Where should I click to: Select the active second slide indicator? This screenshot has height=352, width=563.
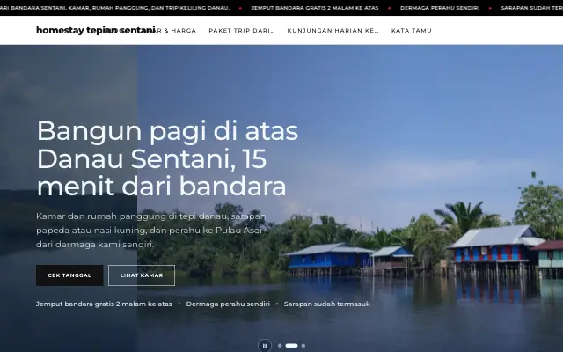[291, 346]
